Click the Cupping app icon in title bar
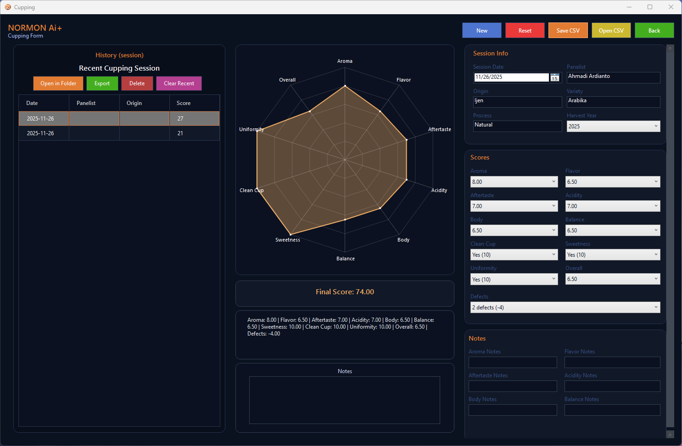 [8, 7]
